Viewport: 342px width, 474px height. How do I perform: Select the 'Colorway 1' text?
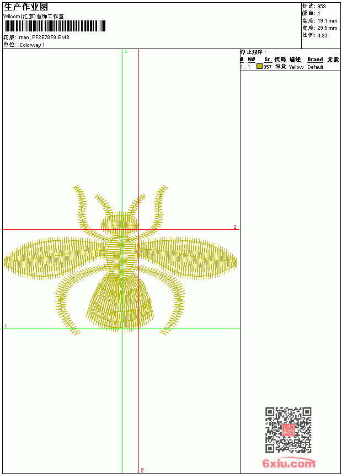click(32, 45)
